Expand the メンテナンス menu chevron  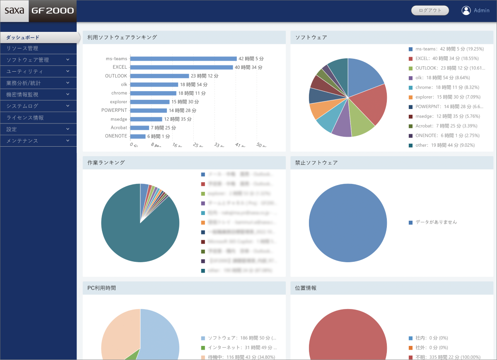click(68, 141)
